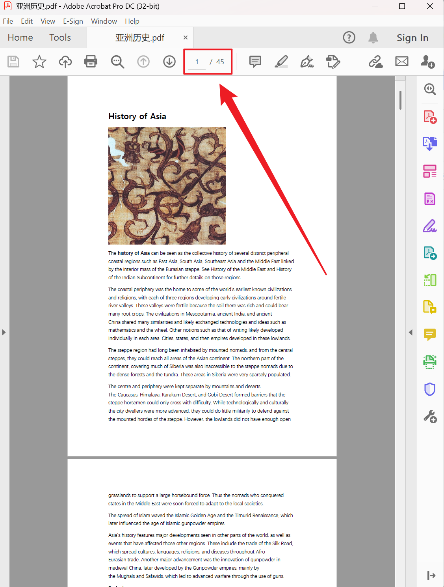Viewport: 444px width, 587px height.
Task: Open the View menu
Action: [48, 21]
